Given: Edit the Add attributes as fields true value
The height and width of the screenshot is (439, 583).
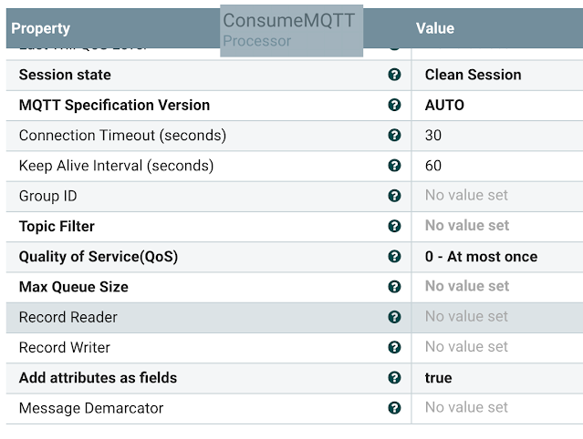Looking at the screenshot, I should click(x=438, y=377).
